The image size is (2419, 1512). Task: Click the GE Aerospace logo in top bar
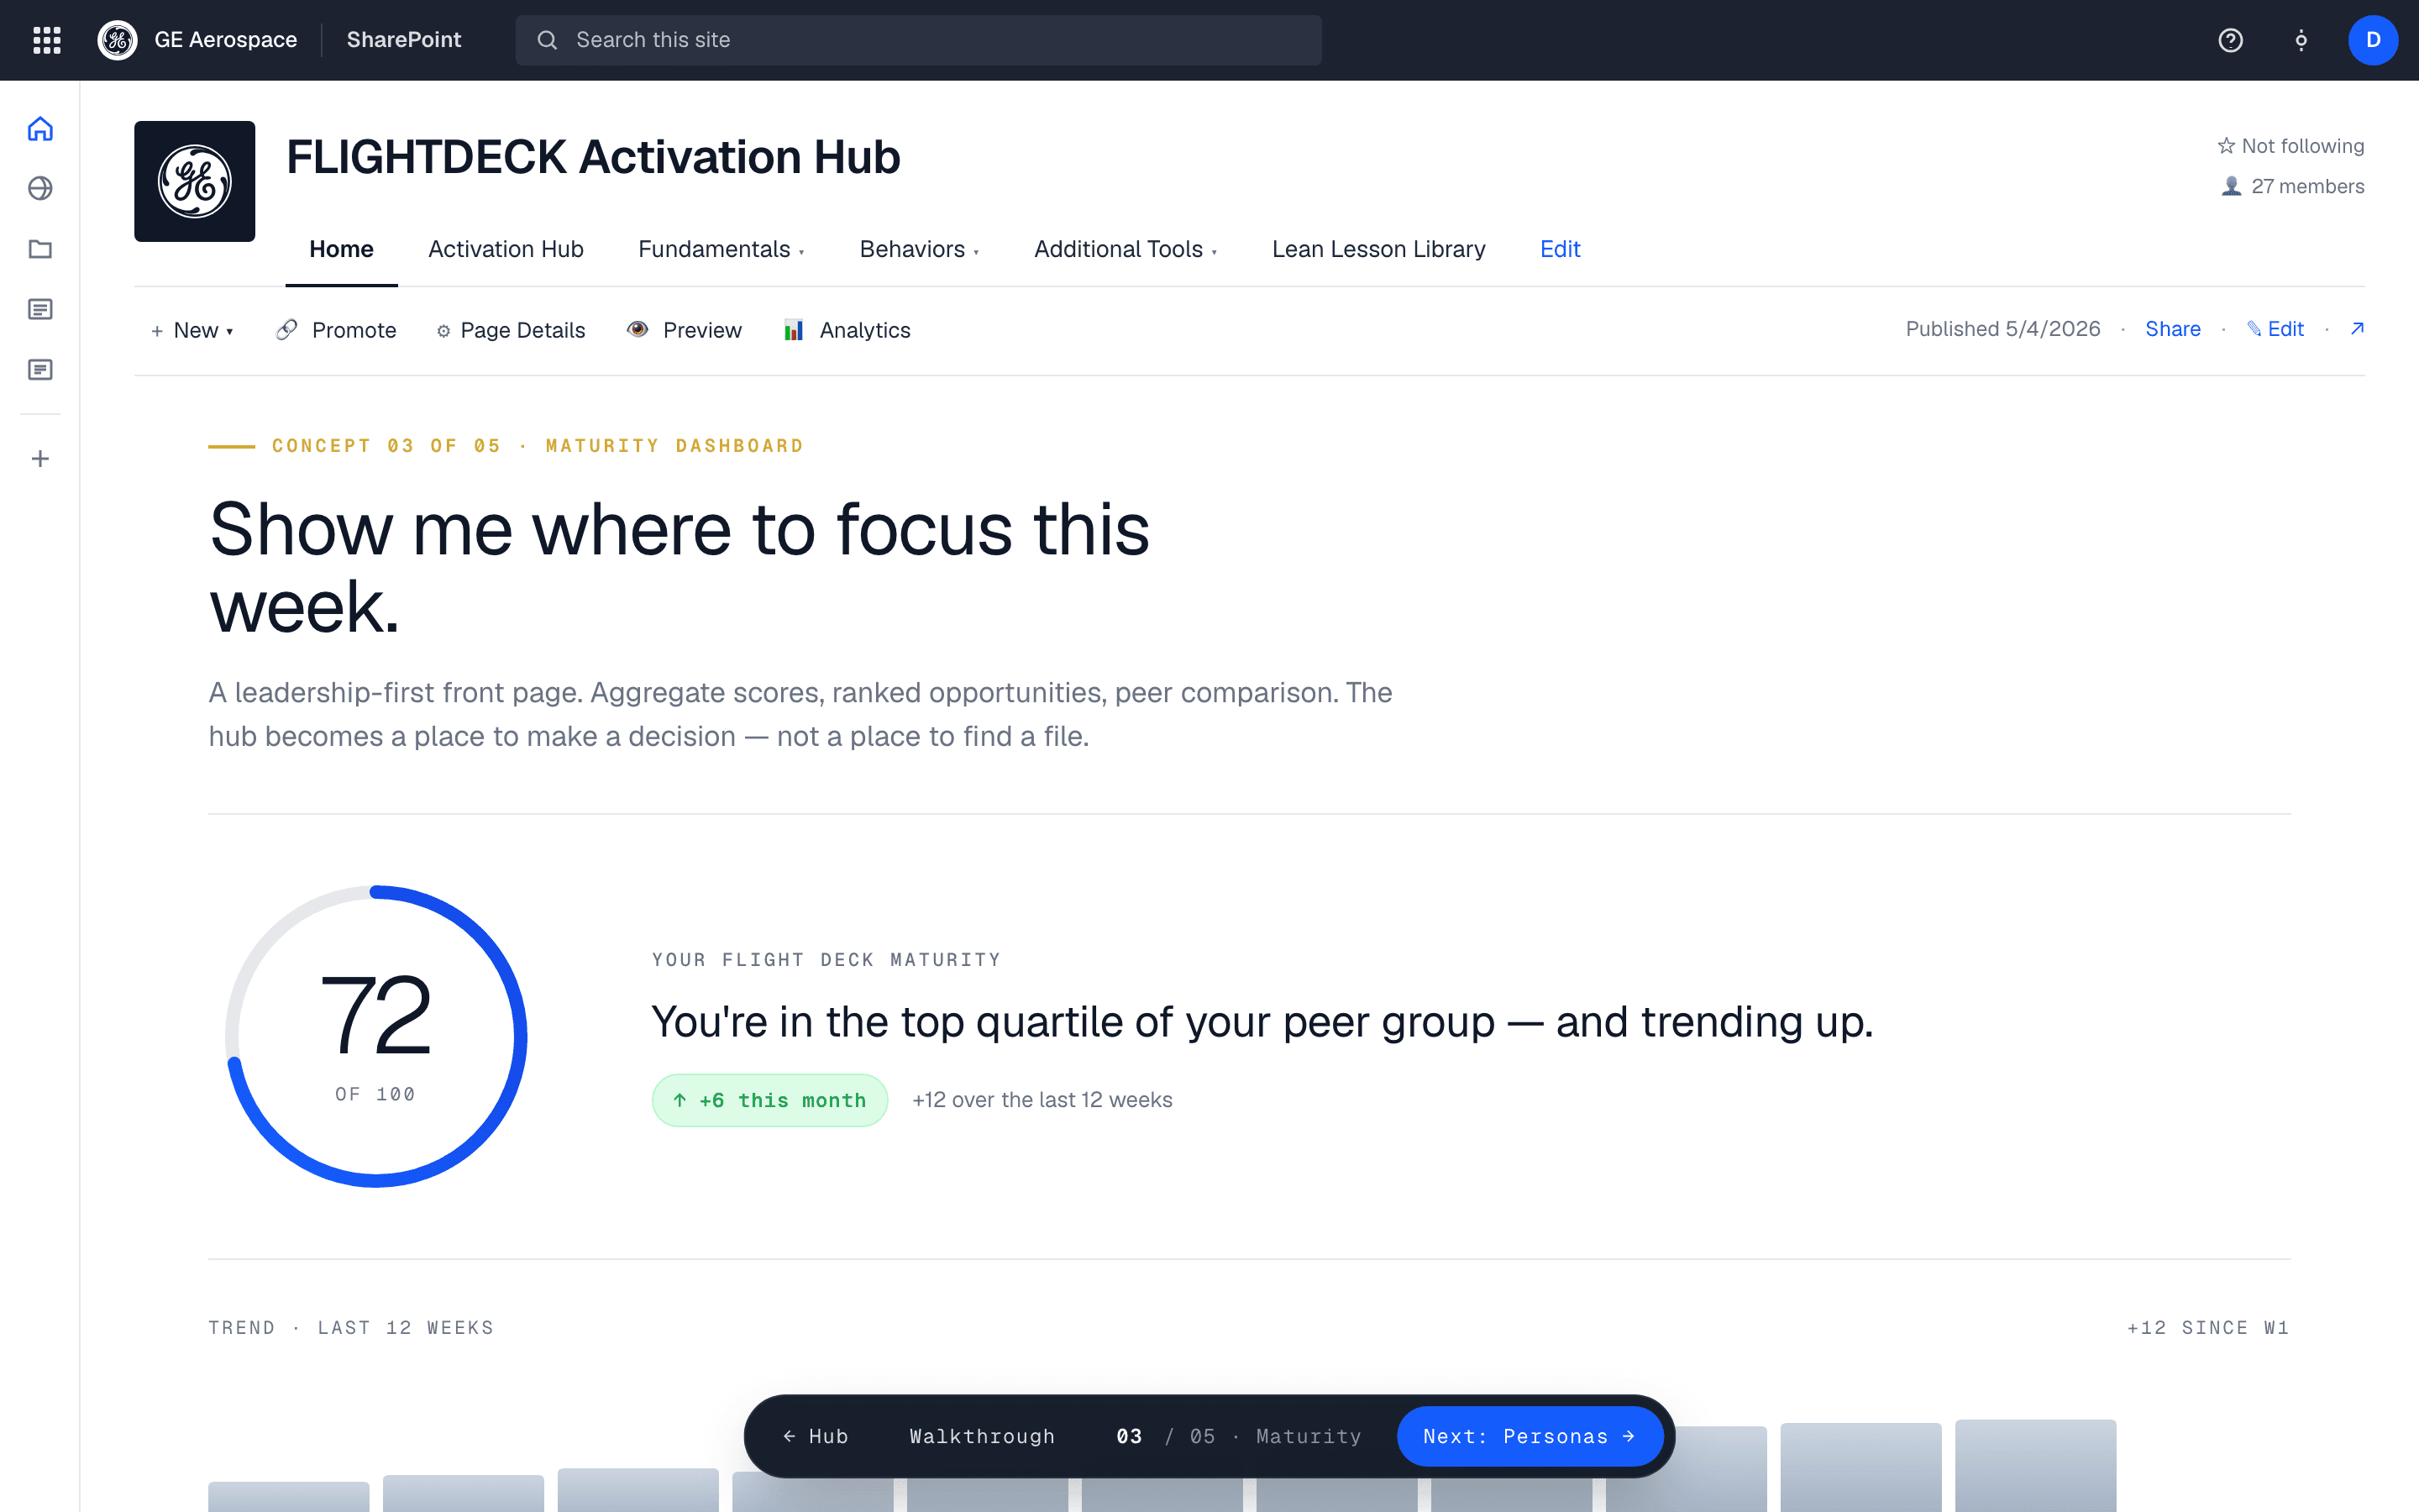tap(118, 40)
